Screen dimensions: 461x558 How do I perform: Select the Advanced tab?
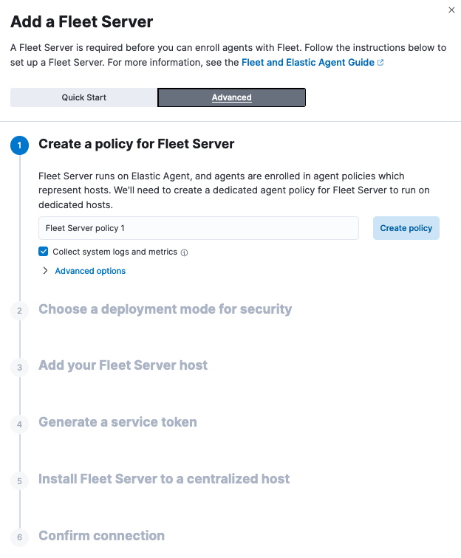click(231, 97)
